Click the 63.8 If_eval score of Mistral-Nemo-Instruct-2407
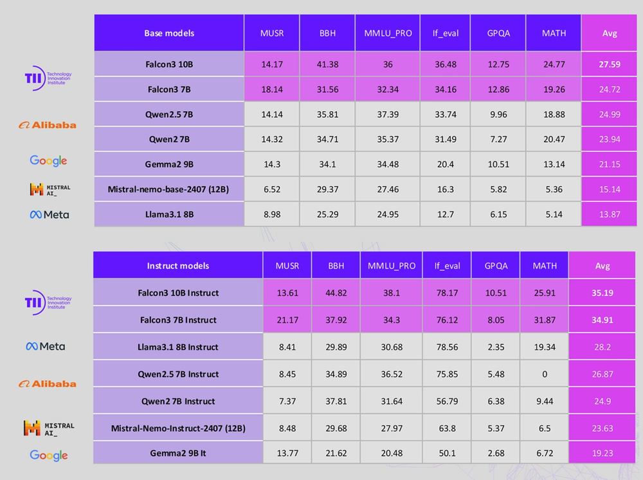Viewport: 643px width, 480px height. point(447,429)
